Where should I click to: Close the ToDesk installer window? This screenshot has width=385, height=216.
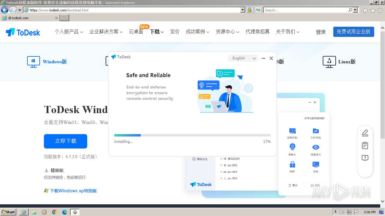click(x=271, y=58)
